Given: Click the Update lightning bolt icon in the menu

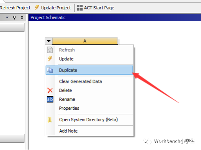Looking at the screenshot, I should [x=50, y=59].
